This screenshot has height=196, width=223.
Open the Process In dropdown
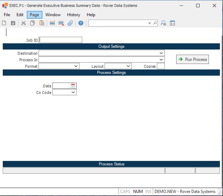(x=161, y=60)
